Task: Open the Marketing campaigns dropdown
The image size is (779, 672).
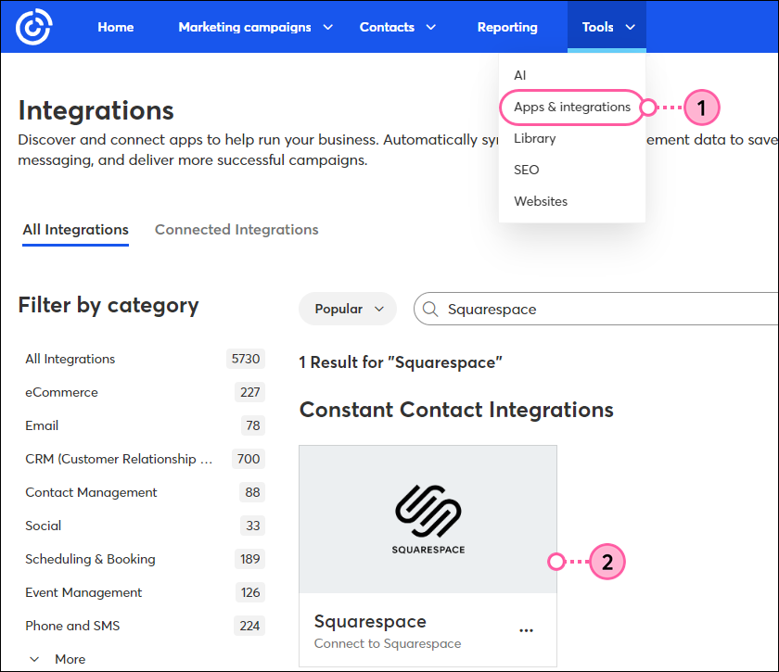Action: tap(245, 27)
